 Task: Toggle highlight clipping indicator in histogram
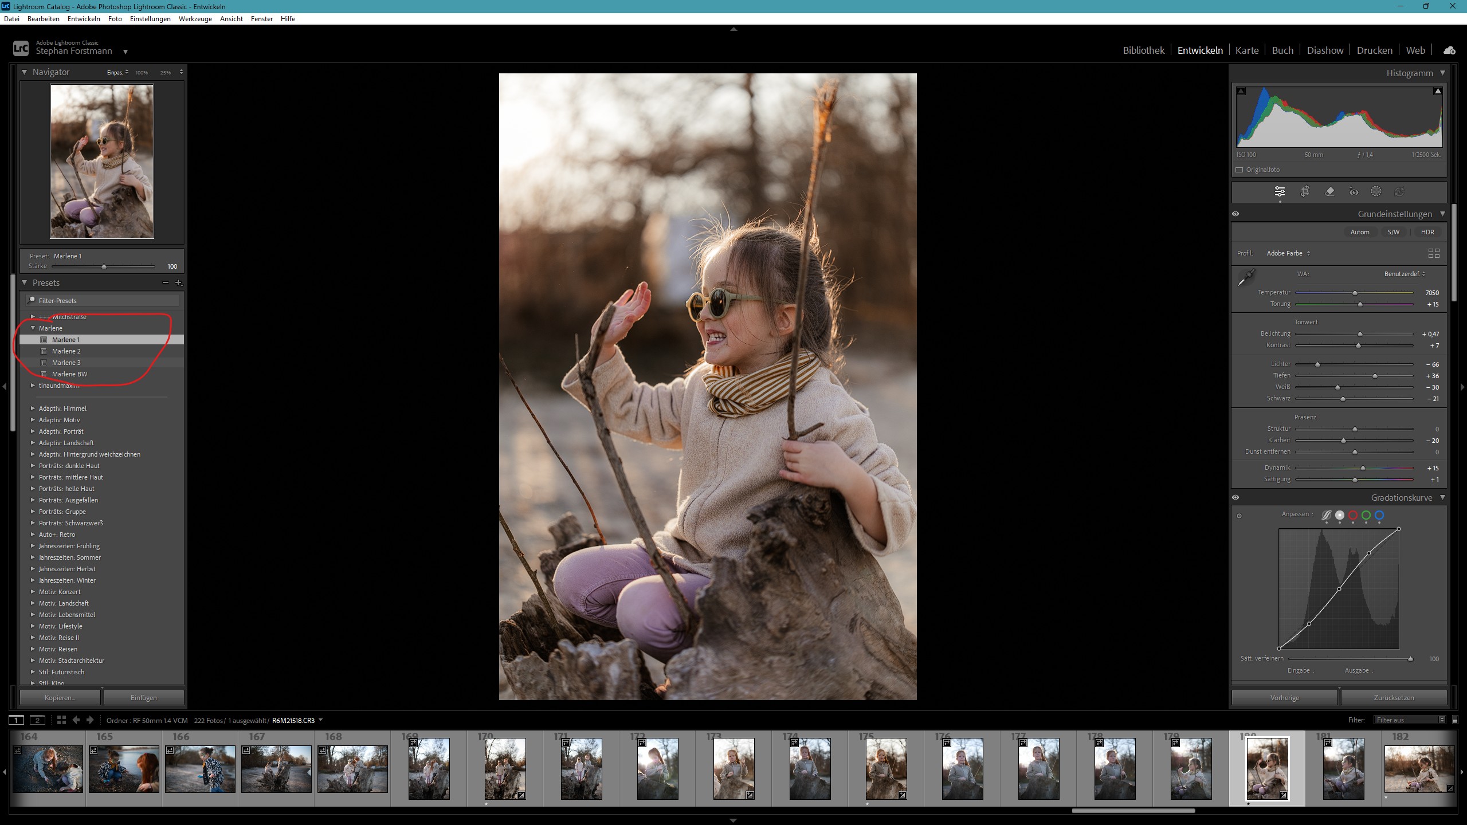coord(1438,91)
